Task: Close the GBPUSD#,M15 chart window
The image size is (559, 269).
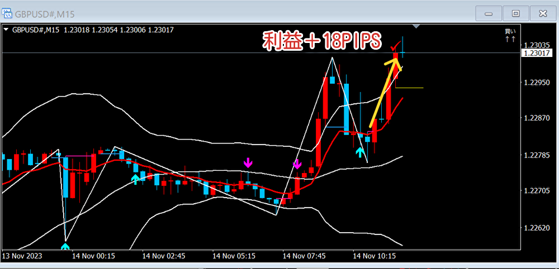Action: (x=543, y=14)
